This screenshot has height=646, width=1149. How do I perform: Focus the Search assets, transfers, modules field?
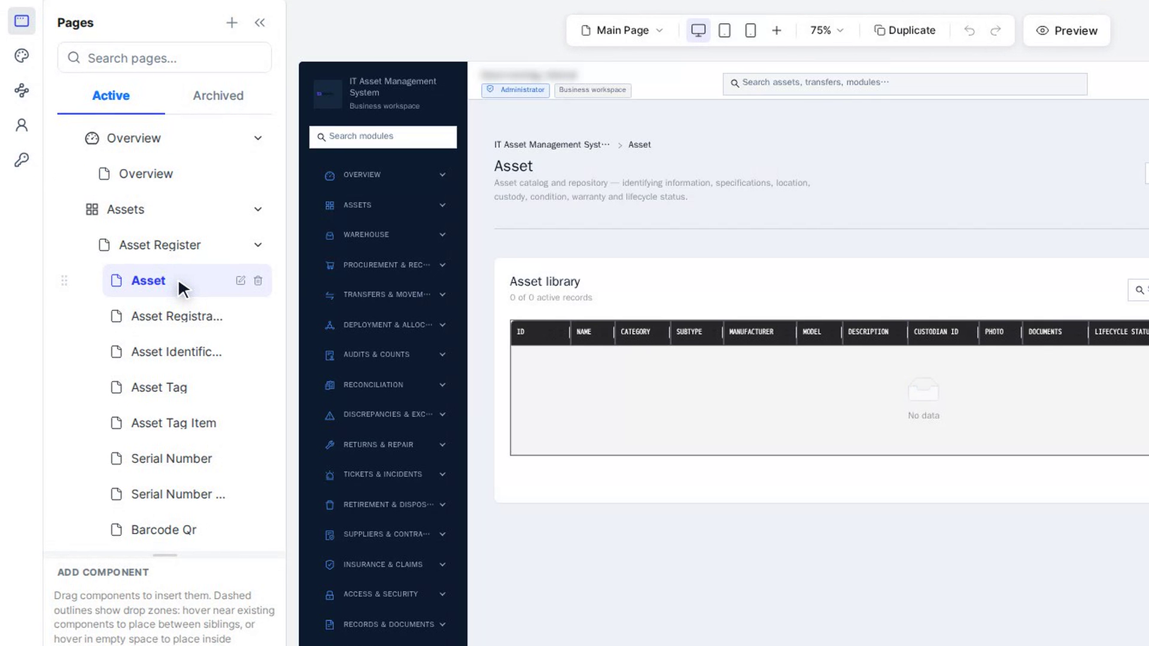pos(905,83)
